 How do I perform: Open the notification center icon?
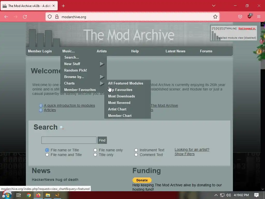pyautogui.click(x=256, y=195)
